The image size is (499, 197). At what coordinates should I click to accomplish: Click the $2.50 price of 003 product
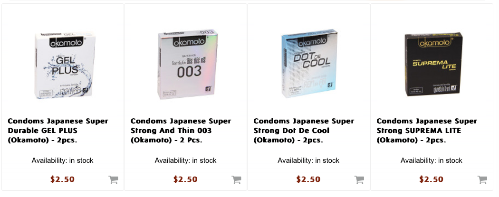click(185, 179)
